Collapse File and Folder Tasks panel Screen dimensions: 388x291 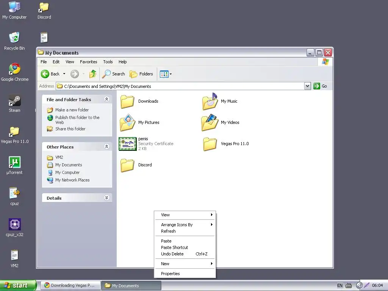pyautogui.click(x=106, y=99)
